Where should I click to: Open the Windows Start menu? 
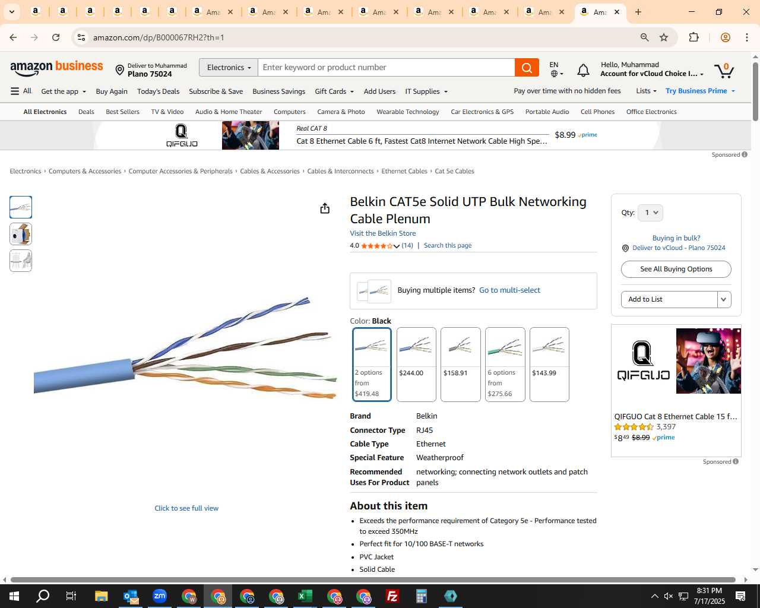[14, 596]
